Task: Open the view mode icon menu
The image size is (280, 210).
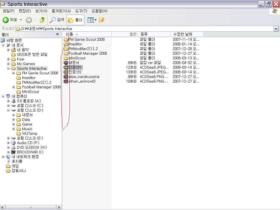Action: coord(92,20)
